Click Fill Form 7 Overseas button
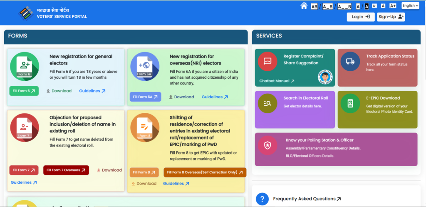Image resolution: width=426 pixels, height=207 pixels. 66,170
